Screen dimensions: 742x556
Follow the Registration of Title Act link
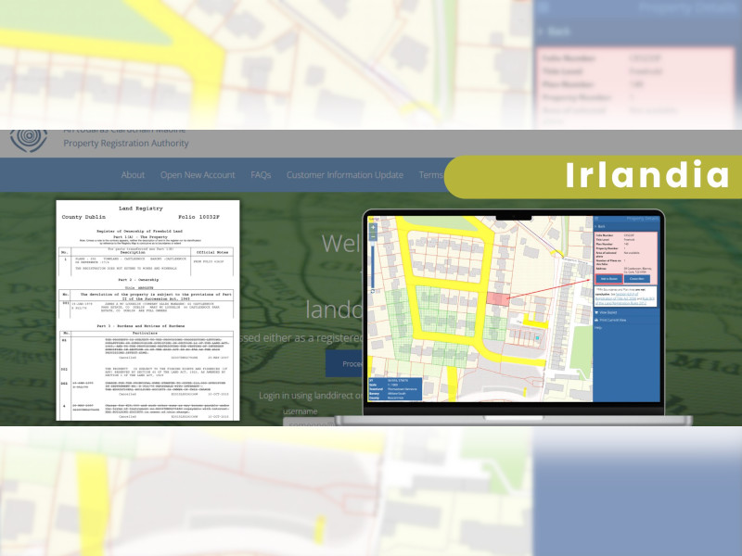pos(615,297)
